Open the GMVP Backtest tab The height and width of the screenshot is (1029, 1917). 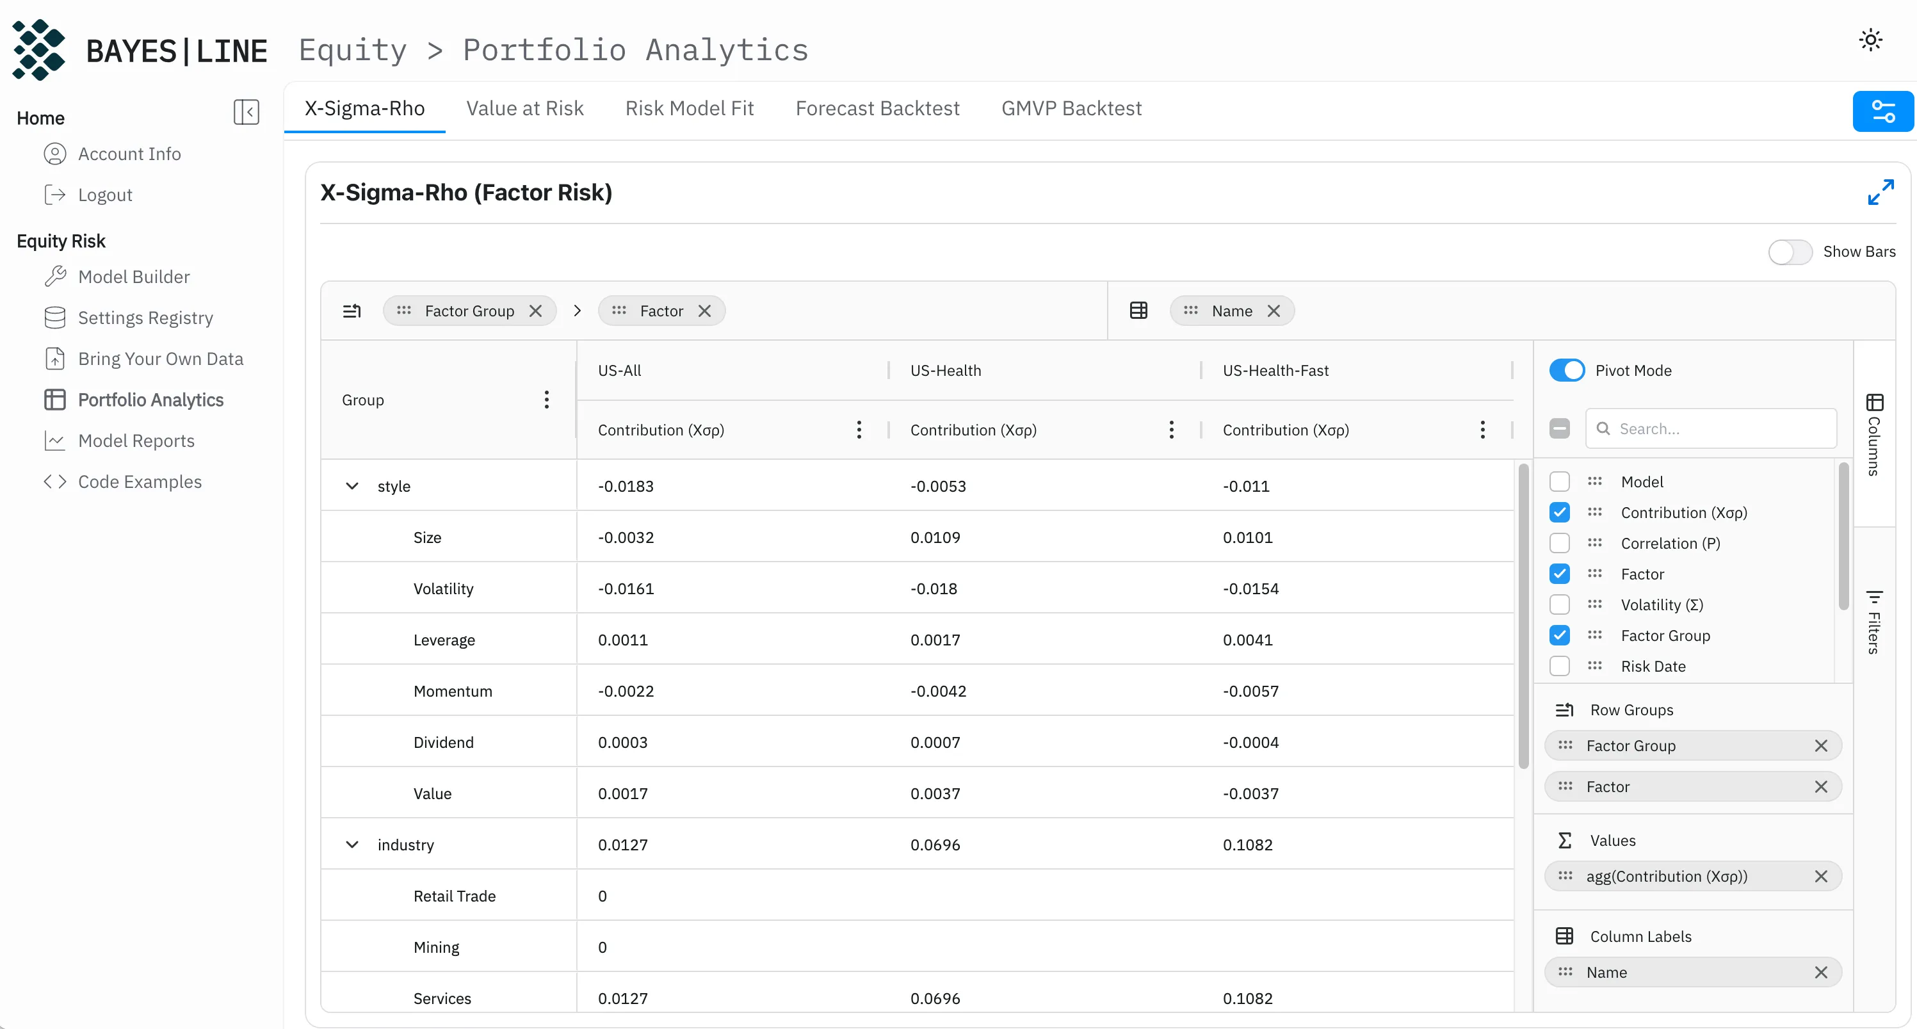tap(1071, 109)
